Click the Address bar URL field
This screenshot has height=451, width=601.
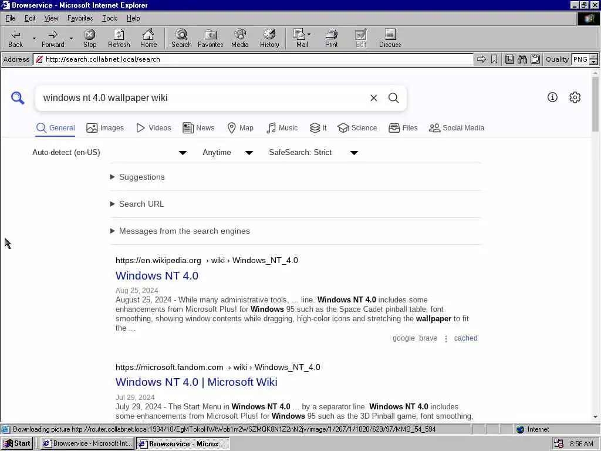[253, 59]
